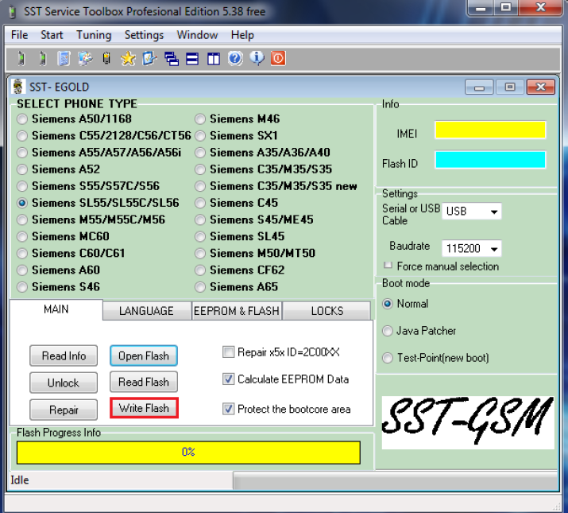Tick Repair x5x ID=2C00XX checkbox

[228, 352]
